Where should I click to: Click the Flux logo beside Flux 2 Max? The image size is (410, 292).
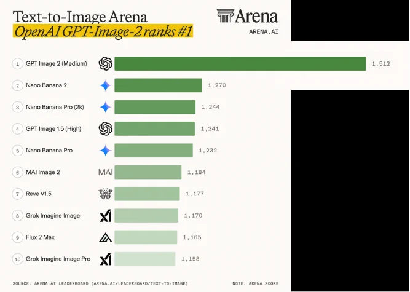coord(105,237)
